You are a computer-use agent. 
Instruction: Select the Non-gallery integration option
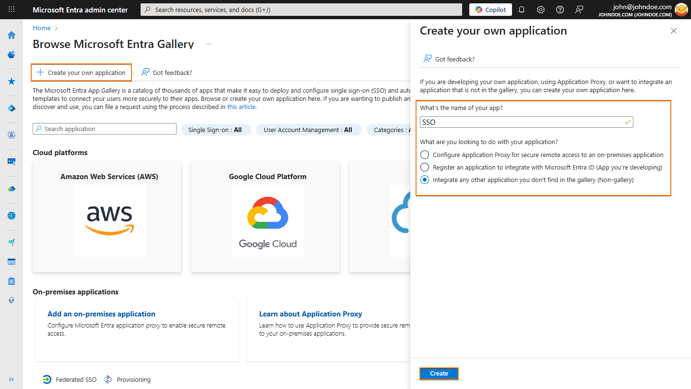pyautogui.click(x=424, y=180)
